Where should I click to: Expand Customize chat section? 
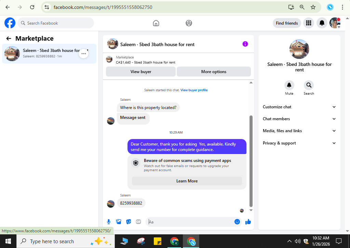299,107
